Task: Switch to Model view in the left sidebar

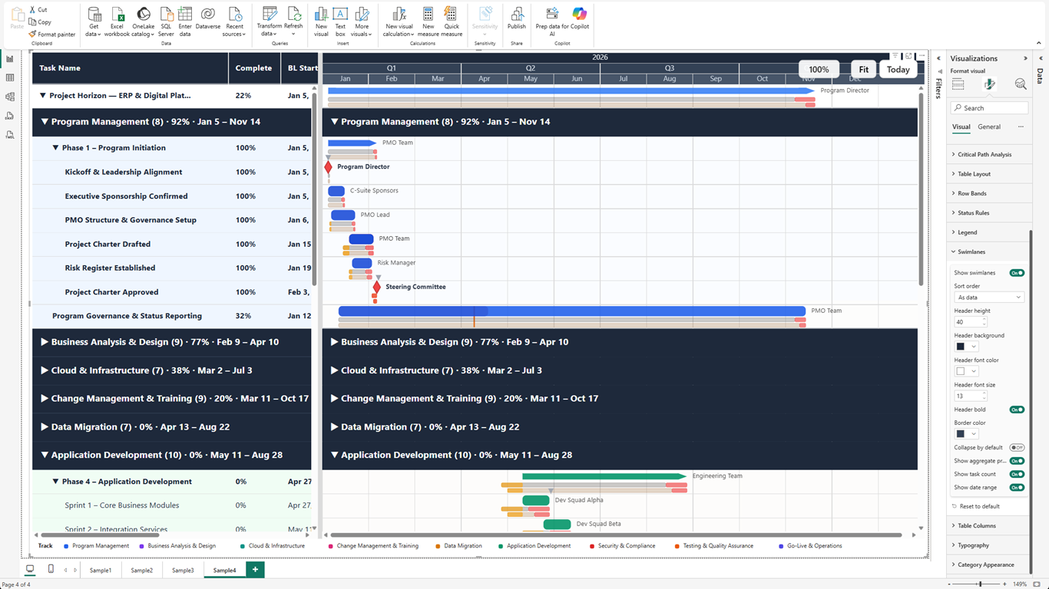Action: click(10, 96)
